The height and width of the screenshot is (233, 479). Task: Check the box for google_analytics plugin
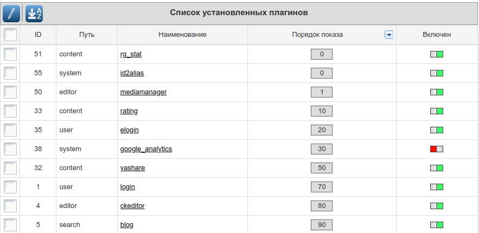pyautogui.click(x=10, y=149)
